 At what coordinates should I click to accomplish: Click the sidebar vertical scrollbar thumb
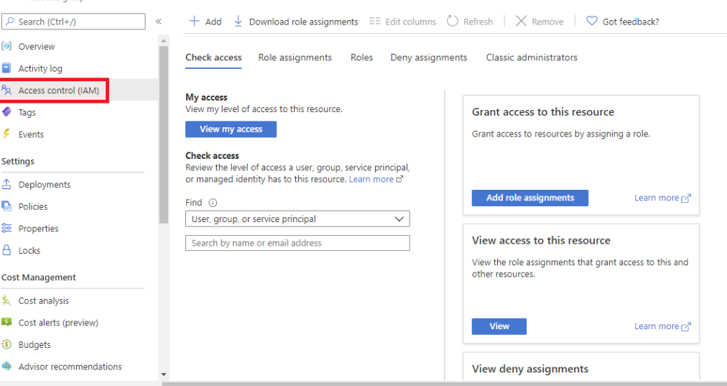point(163,134)
